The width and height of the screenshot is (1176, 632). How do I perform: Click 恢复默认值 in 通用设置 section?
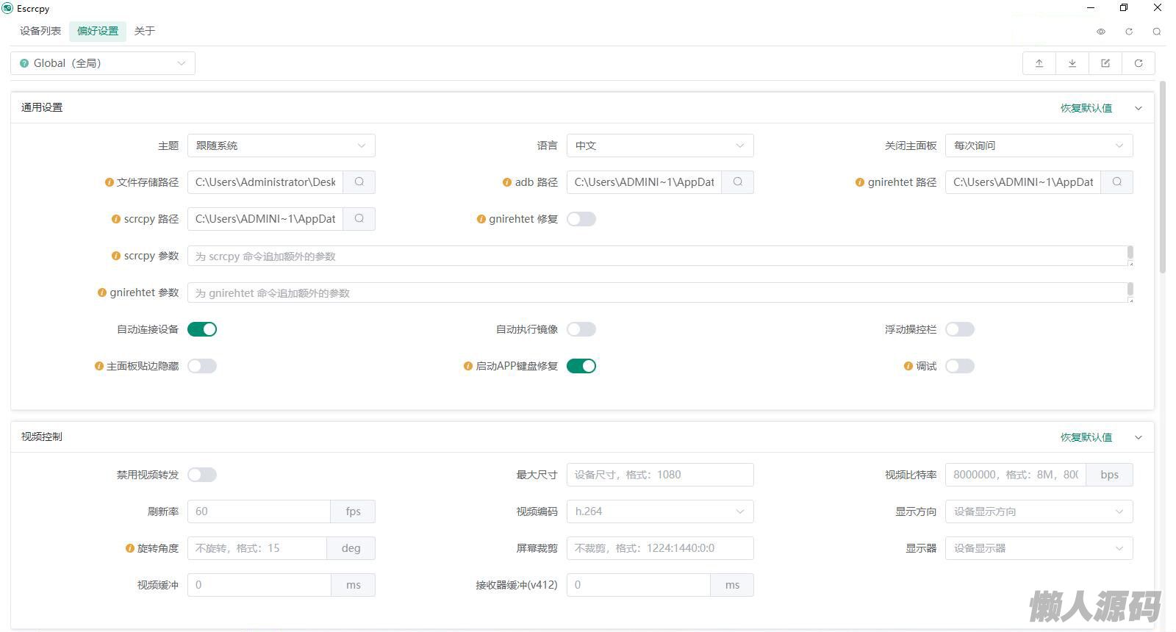(1086, 108)
